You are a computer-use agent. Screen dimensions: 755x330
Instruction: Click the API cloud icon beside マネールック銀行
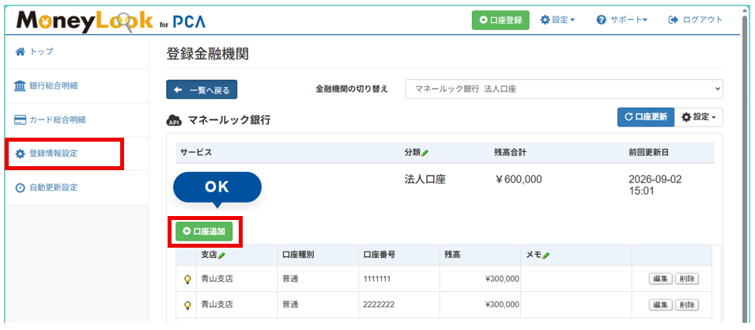(173, 120)
